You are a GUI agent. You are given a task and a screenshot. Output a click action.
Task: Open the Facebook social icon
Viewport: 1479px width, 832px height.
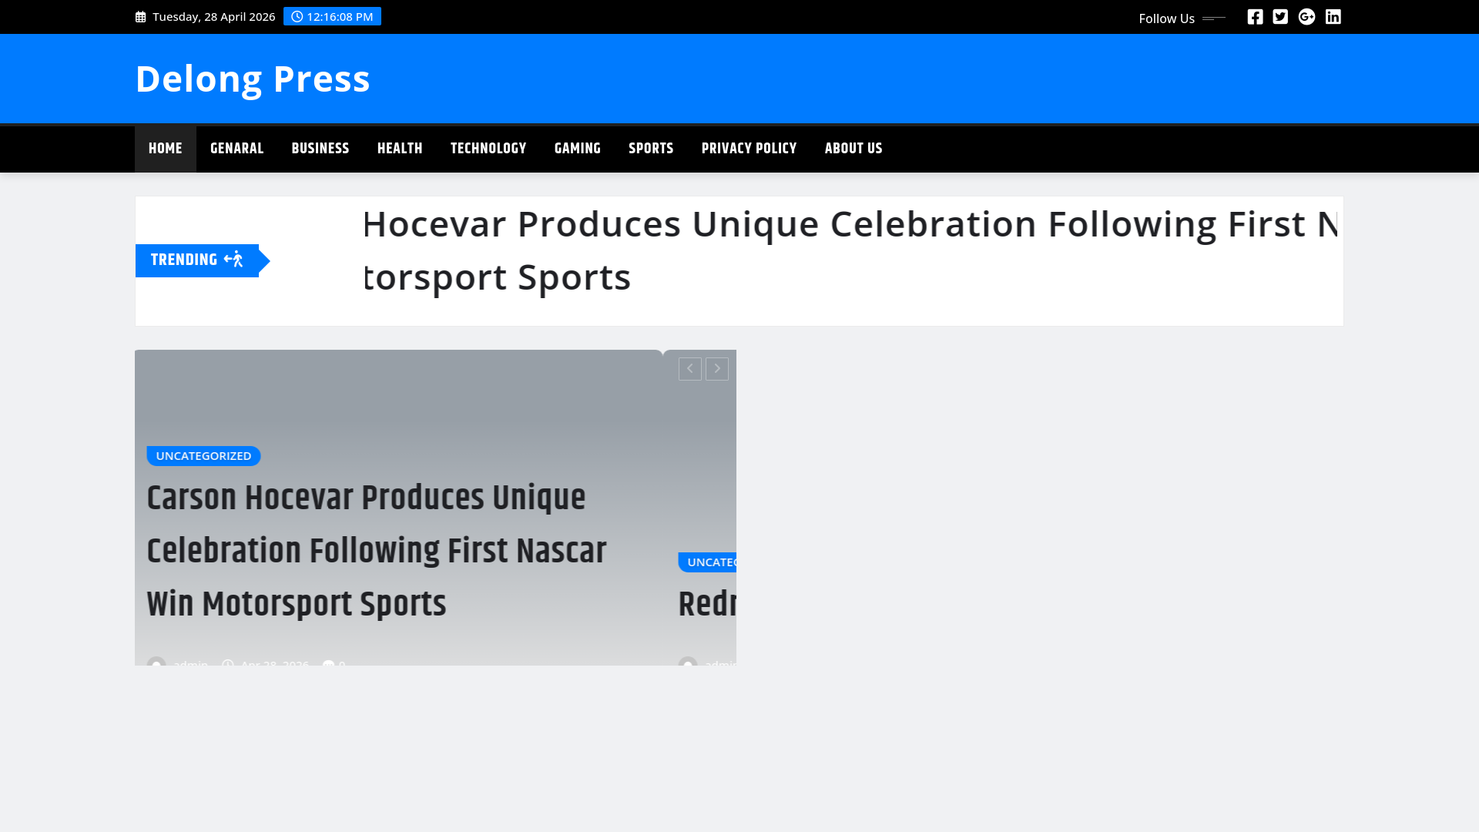pyautogui.click(x=1255, y=17)
